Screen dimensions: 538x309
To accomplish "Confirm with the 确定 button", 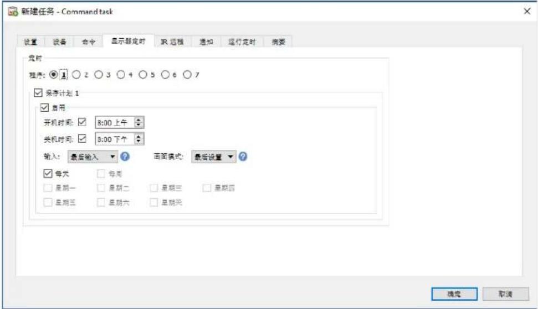I will click(x=454, y=294).
